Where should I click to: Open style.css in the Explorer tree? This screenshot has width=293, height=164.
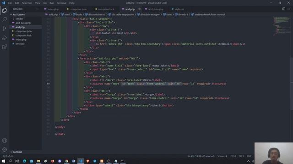20,44
